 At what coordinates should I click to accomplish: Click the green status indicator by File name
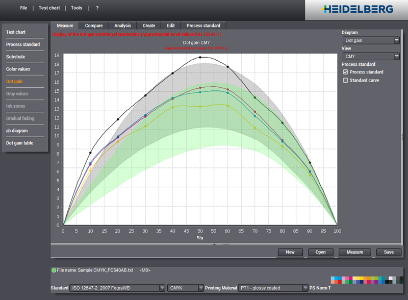click(54, 270)
